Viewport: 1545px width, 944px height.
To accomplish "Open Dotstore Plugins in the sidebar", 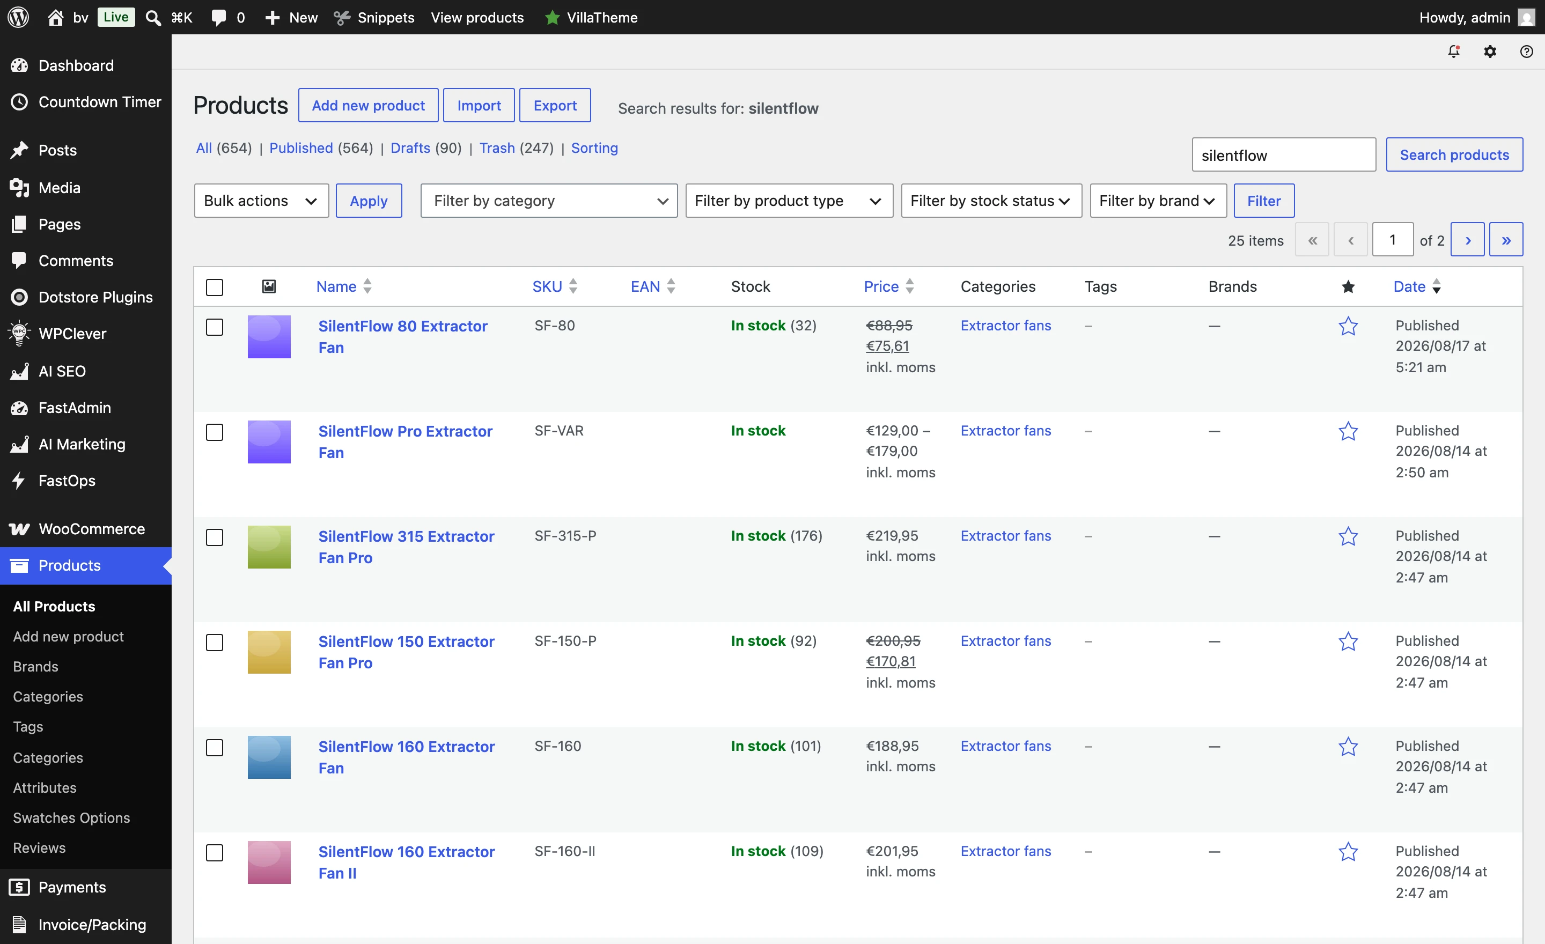I will coord(86,297).
